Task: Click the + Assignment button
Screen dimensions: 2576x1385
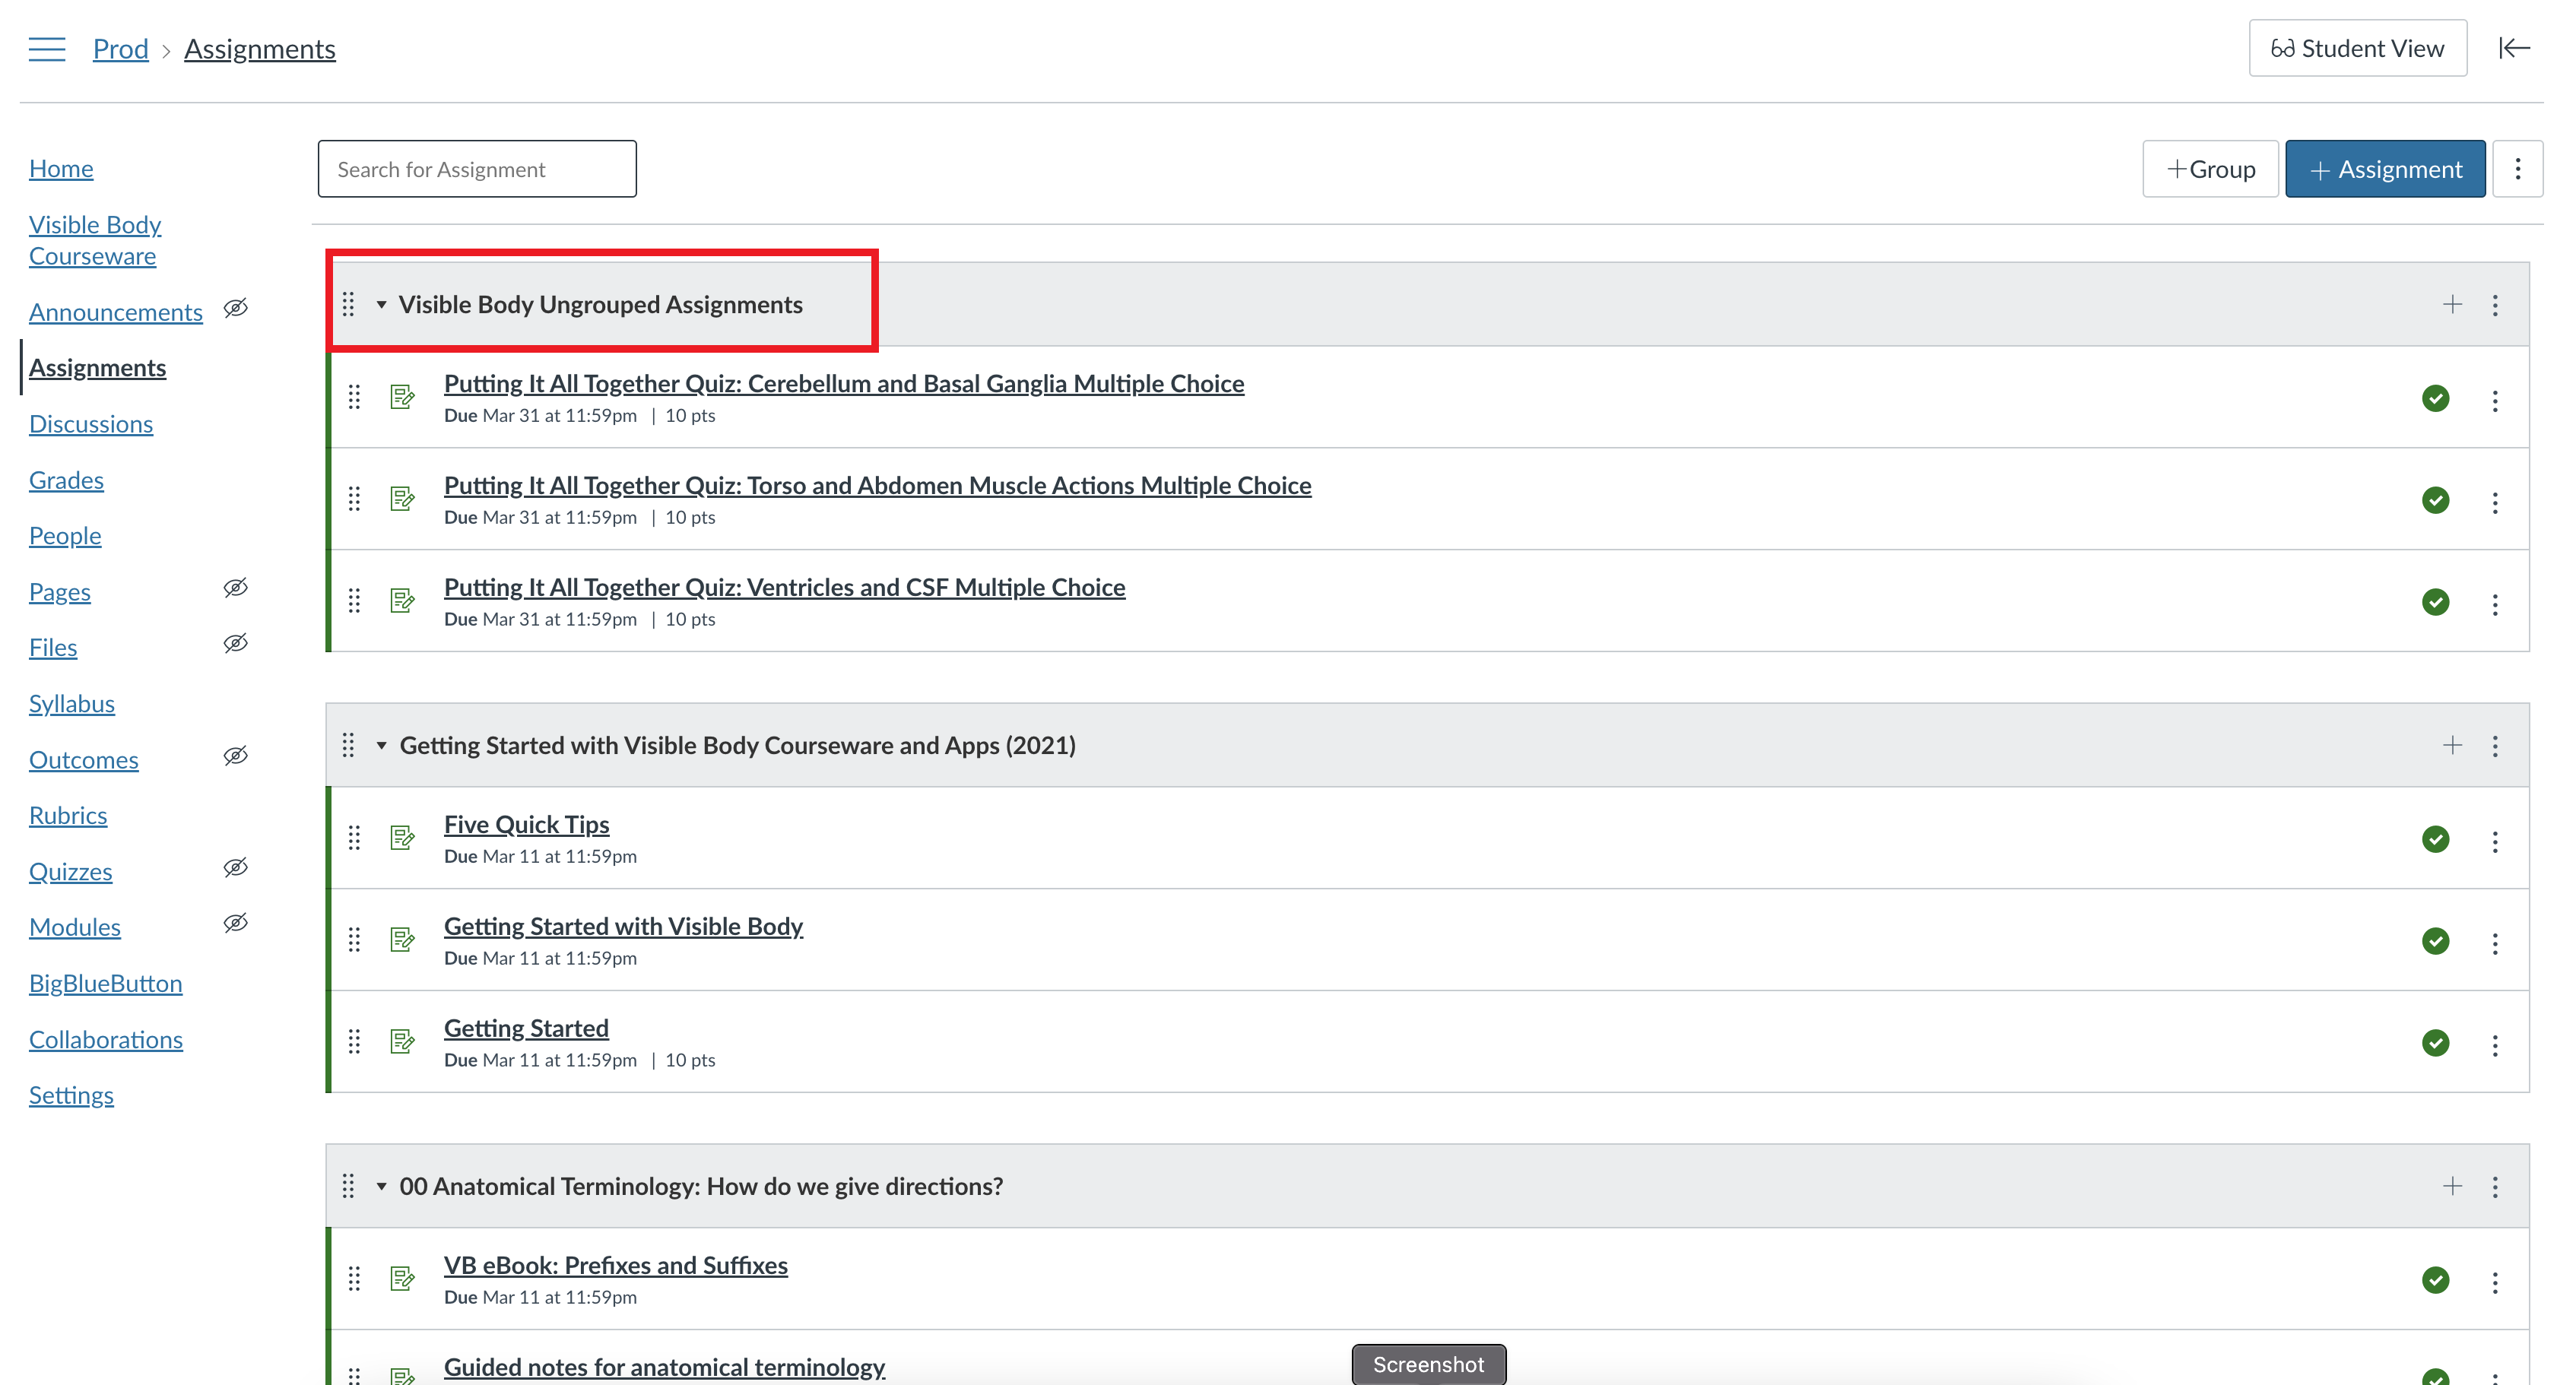Action: [2385, 168]
